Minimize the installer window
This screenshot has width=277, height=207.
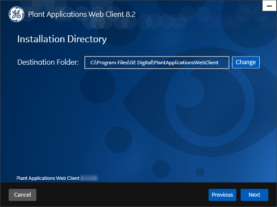point(269,6)
